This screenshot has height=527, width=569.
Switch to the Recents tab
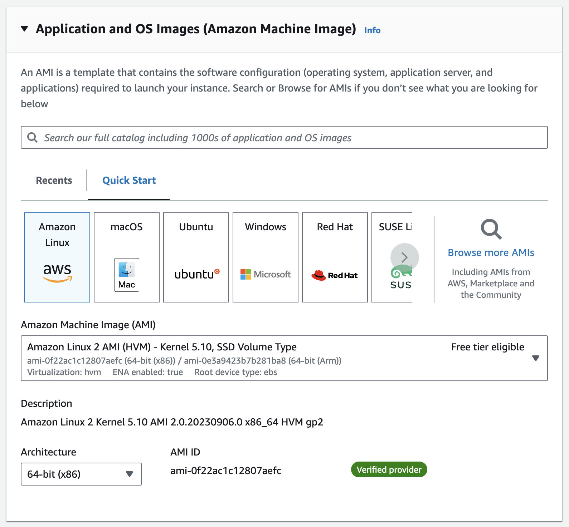[x=54, y=180]
